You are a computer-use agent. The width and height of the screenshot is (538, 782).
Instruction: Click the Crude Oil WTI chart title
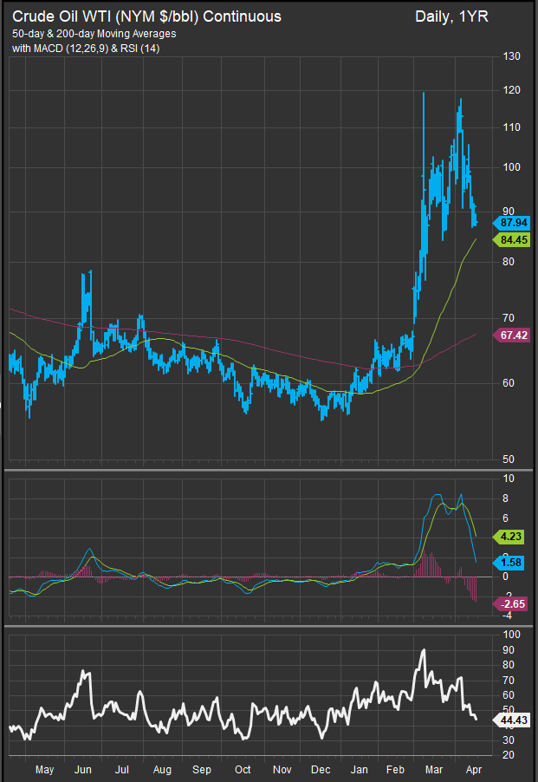pyautogui.click(x=146, y=16)
